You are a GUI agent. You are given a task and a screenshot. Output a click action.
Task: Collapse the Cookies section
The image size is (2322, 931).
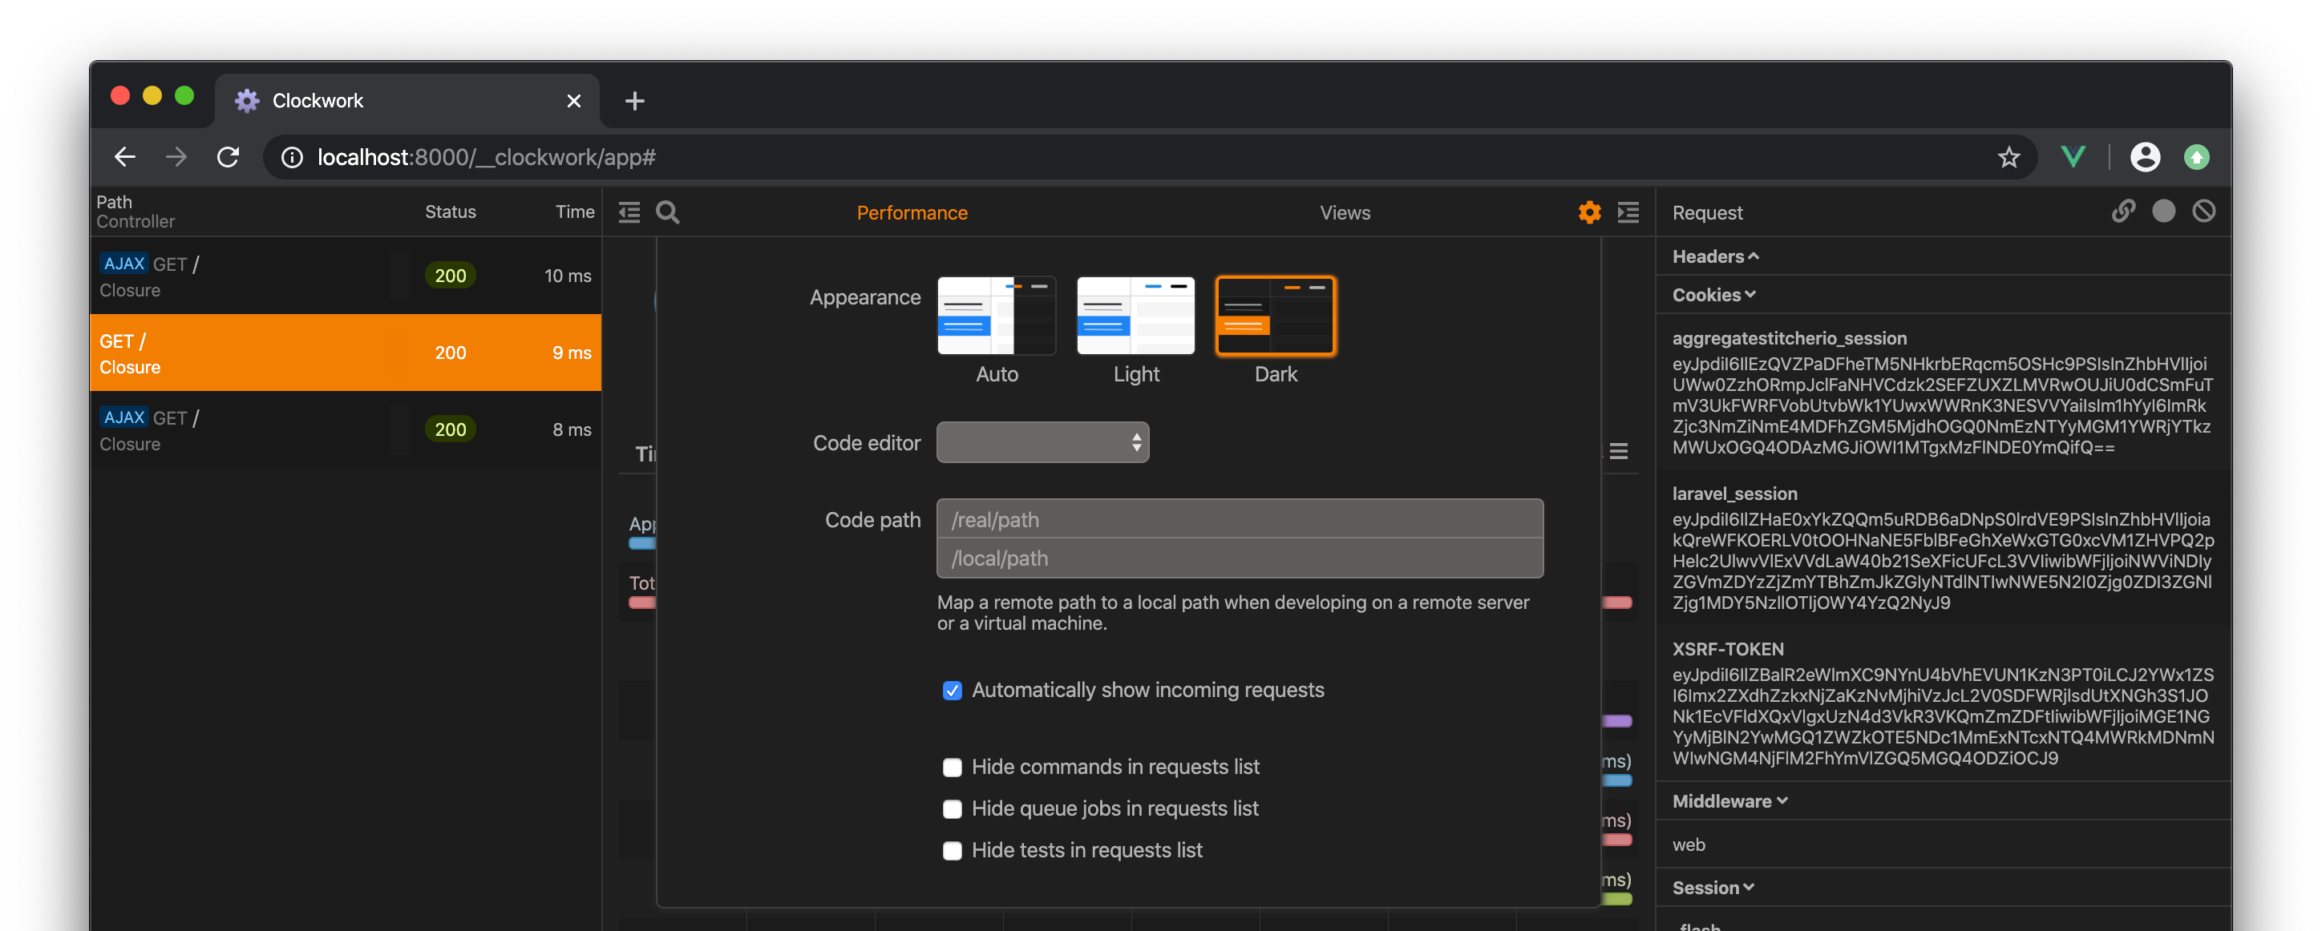[1713, 296]
